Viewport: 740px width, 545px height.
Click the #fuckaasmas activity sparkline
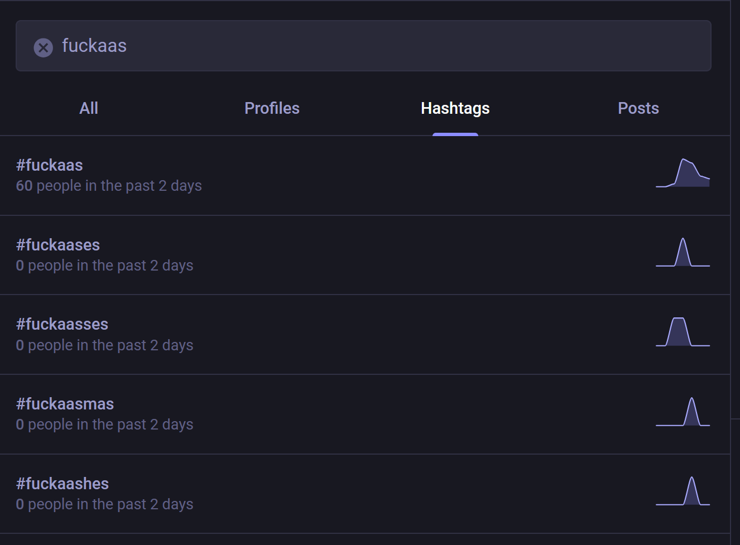(x=683, y=412)
